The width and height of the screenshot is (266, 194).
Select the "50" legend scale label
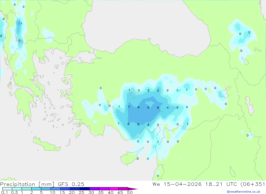(x=130, y=192)
